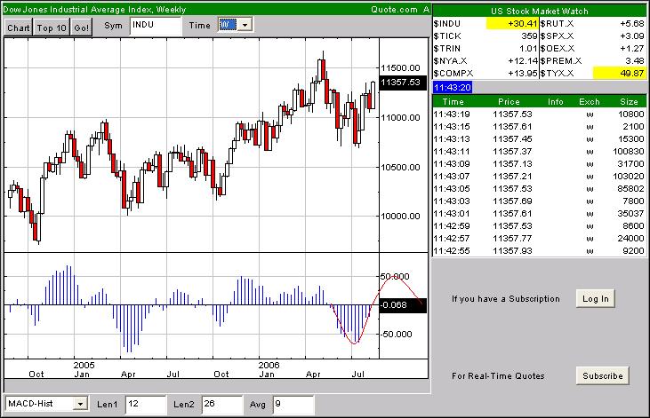This screenshot has width=650, height=418.
Task: Click the Len1 field showing 12
Action: click(x=146, y=405)
